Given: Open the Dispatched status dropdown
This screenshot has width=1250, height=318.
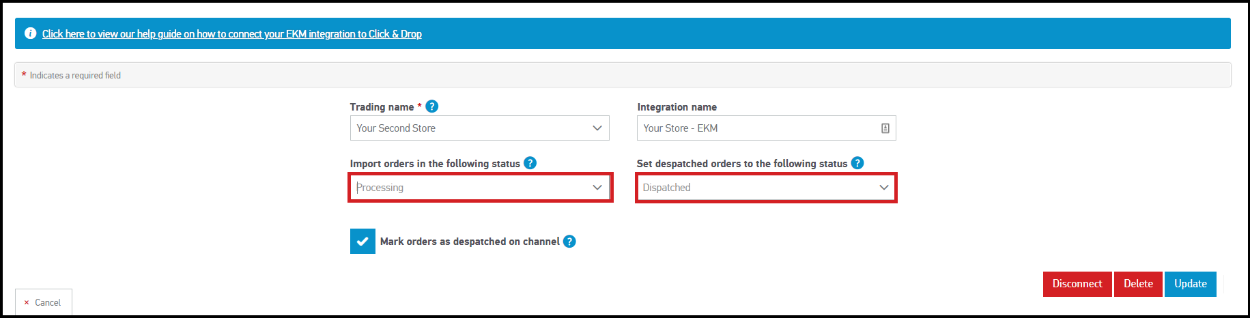Looking at the screenshot, I should click(766, 188).
